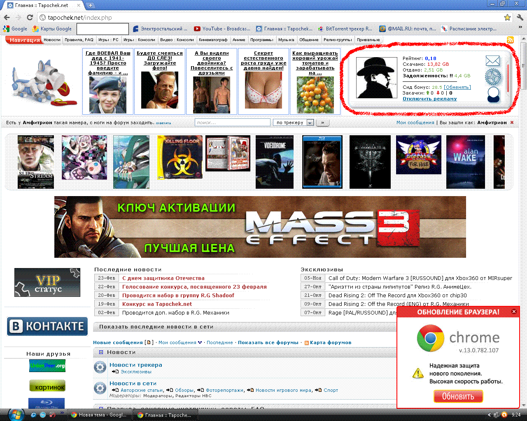The height and width of the screenshot is (421, 527).
Task: Open Конкурс на Tapochek.net news
Action: (157, 304)
